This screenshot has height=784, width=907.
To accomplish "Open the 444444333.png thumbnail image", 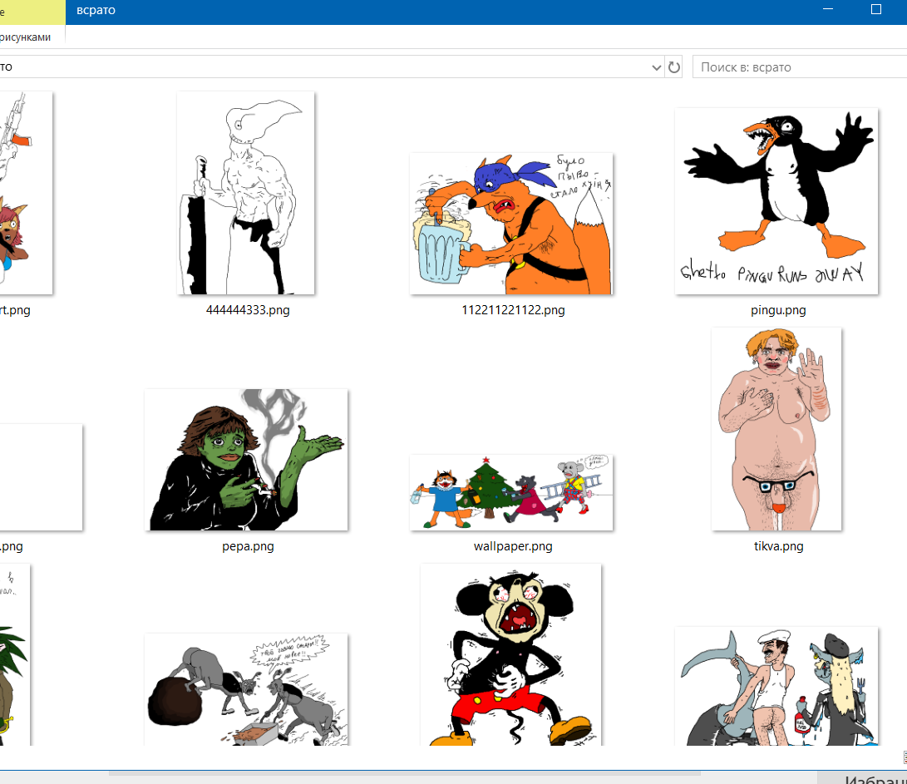I will (x=246, y=193).
